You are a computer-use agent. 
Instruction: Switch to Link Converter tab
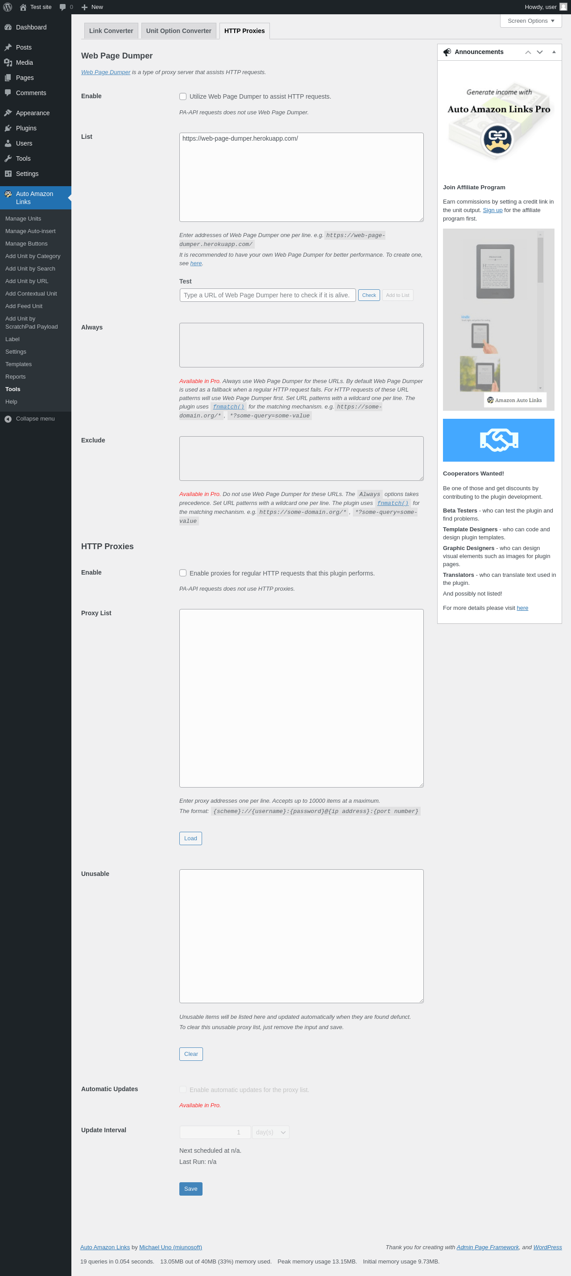click(111, 31)
